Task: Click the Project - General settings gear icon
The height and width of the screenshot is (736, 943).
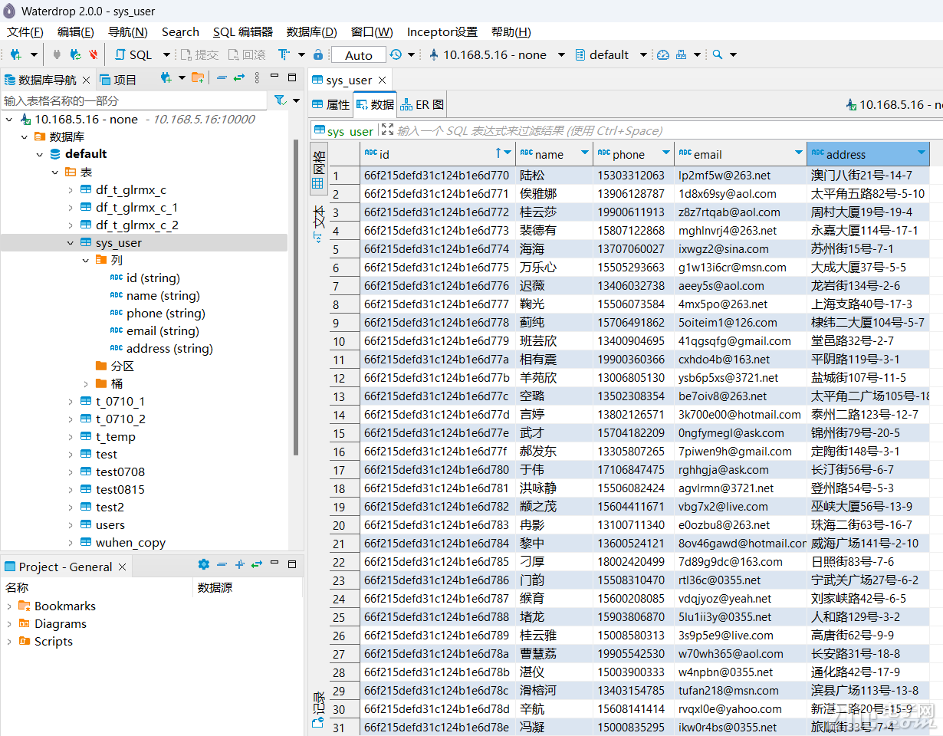Action: point(203,564)
